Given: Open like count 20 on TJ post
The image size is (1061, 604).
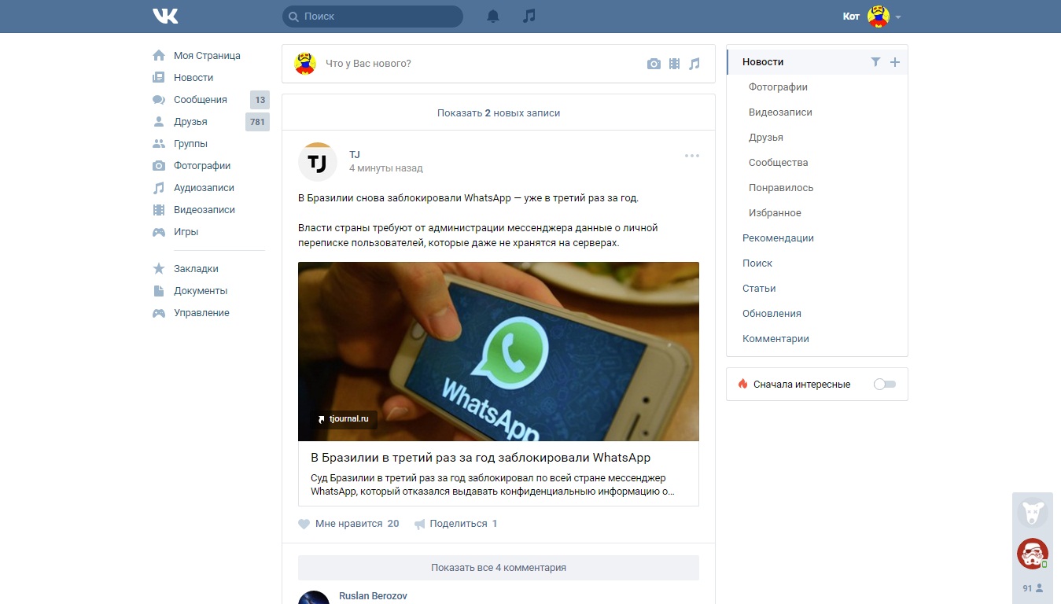Looking at the screenshot, I should (393, 524).
